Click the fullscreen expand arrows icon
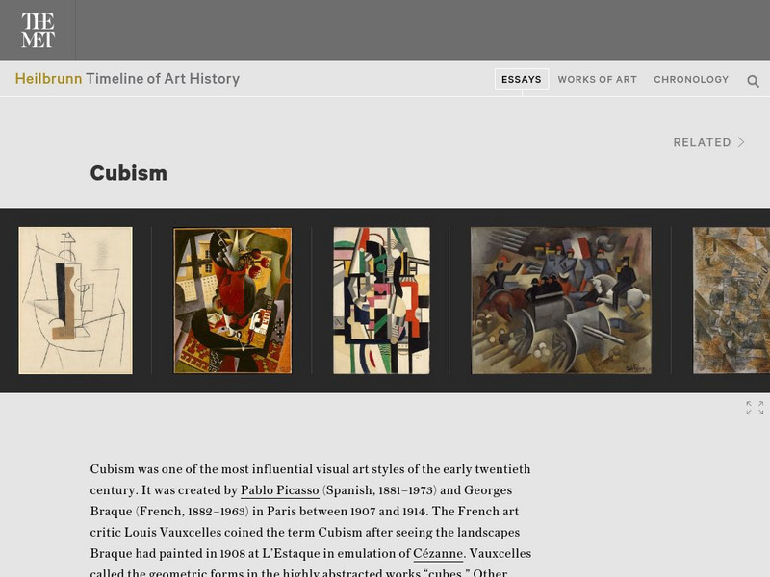 click(755, 408)
